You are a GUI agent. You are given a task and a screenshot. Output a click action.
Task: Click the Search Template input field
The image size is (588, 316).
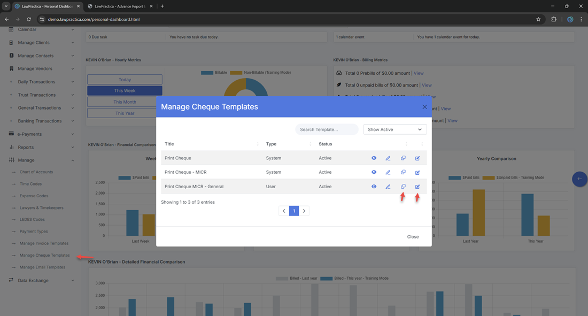coord(327,129)
